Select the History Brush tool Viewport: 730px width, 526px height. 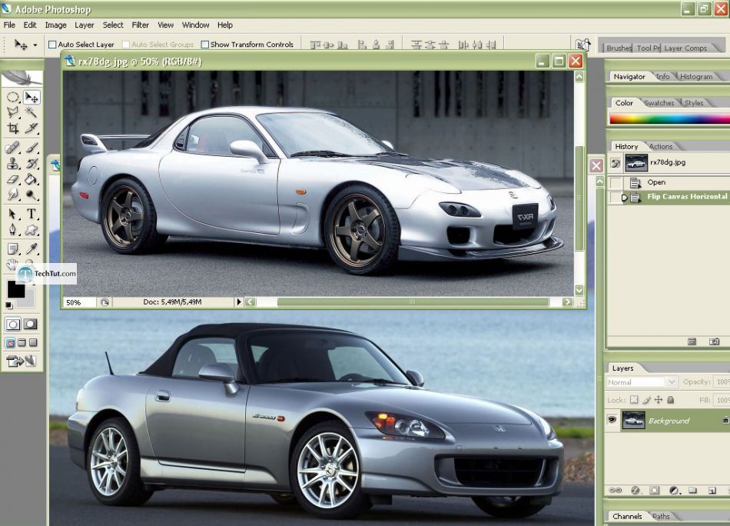point(32,164)
